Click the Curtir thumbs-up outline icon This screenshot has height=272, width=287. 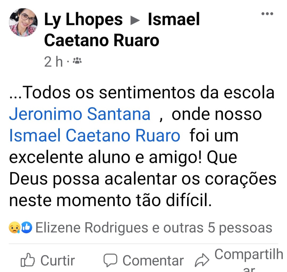(27, 260)
